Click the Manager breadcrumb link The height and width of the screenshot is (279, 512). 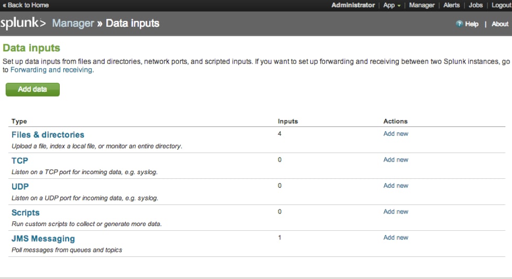73,23
